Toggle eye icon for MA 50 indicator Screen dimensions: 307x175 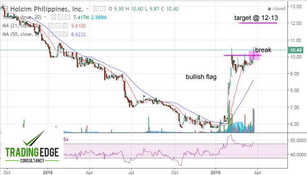pos(51,35)
